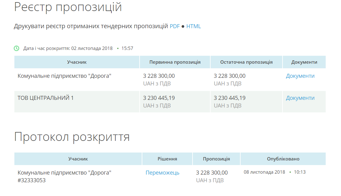
Task: Click the Реєстр пропозицій heading
Action: [x=68, y=7]
